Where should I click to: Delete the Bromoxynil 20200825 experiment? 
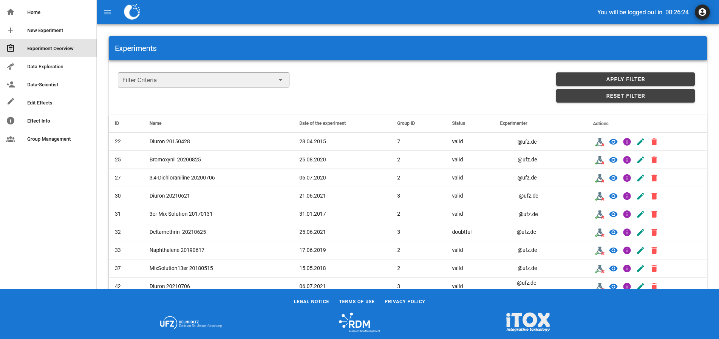[x=654, y=160]
